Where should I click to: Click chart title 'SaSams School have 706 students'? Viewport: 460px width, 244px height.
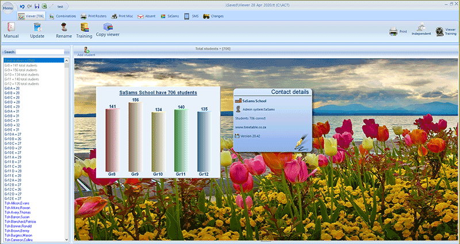pyautogui.click(x=158, y=92)
